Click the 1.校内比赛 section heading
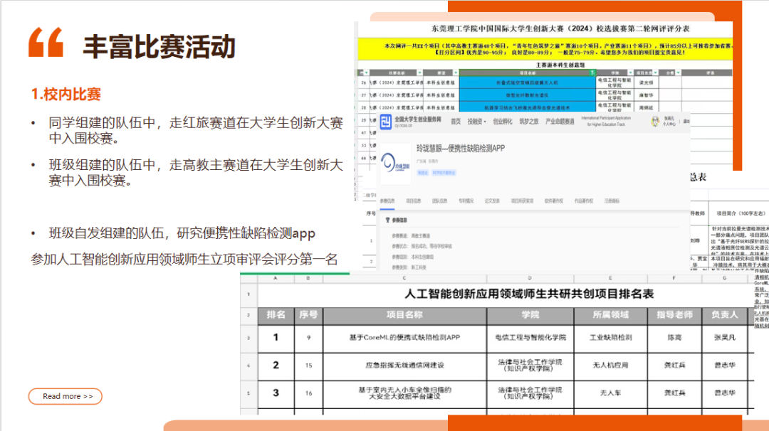The image size is (769, 431). (x=66, y=94)
